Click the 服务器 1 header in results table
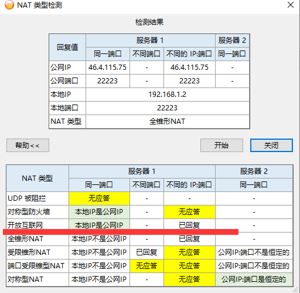The height and width of the screenshot is (293, 300). click(150, 41)
